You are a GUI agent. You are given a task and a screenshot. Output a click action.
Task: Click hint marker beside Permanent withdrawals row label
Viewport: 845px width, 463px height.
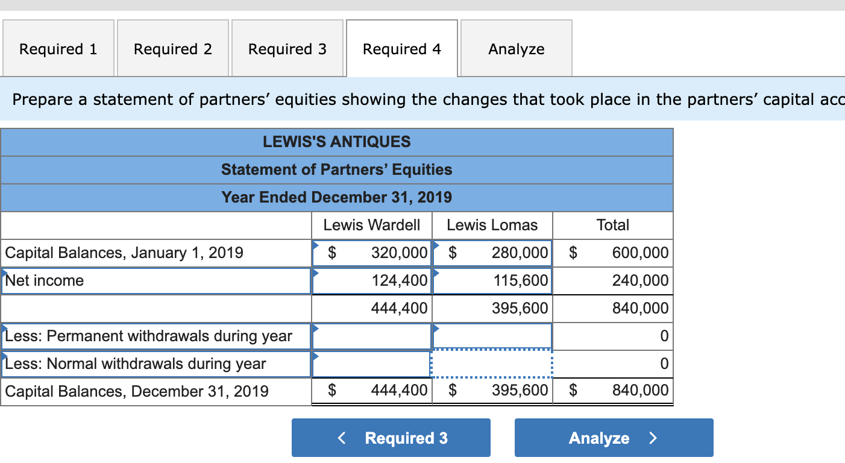5,326
